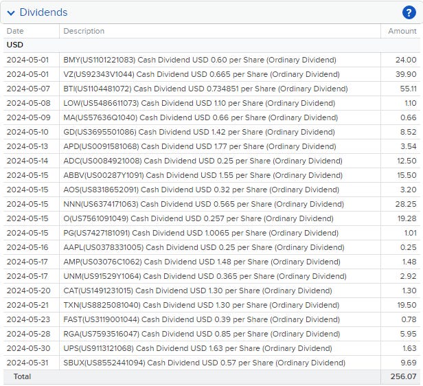This screenshot has width=423, height=386.
Task: Select the FAST cash dividend description
Action: pos(201,319)
